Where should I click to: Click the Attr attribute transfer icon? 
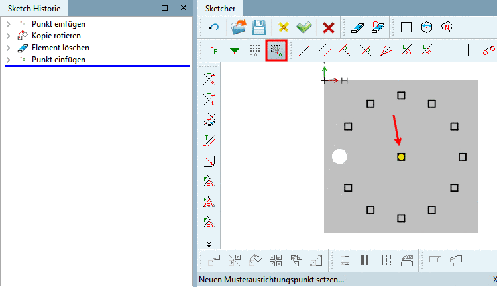(x=407, y=260)
